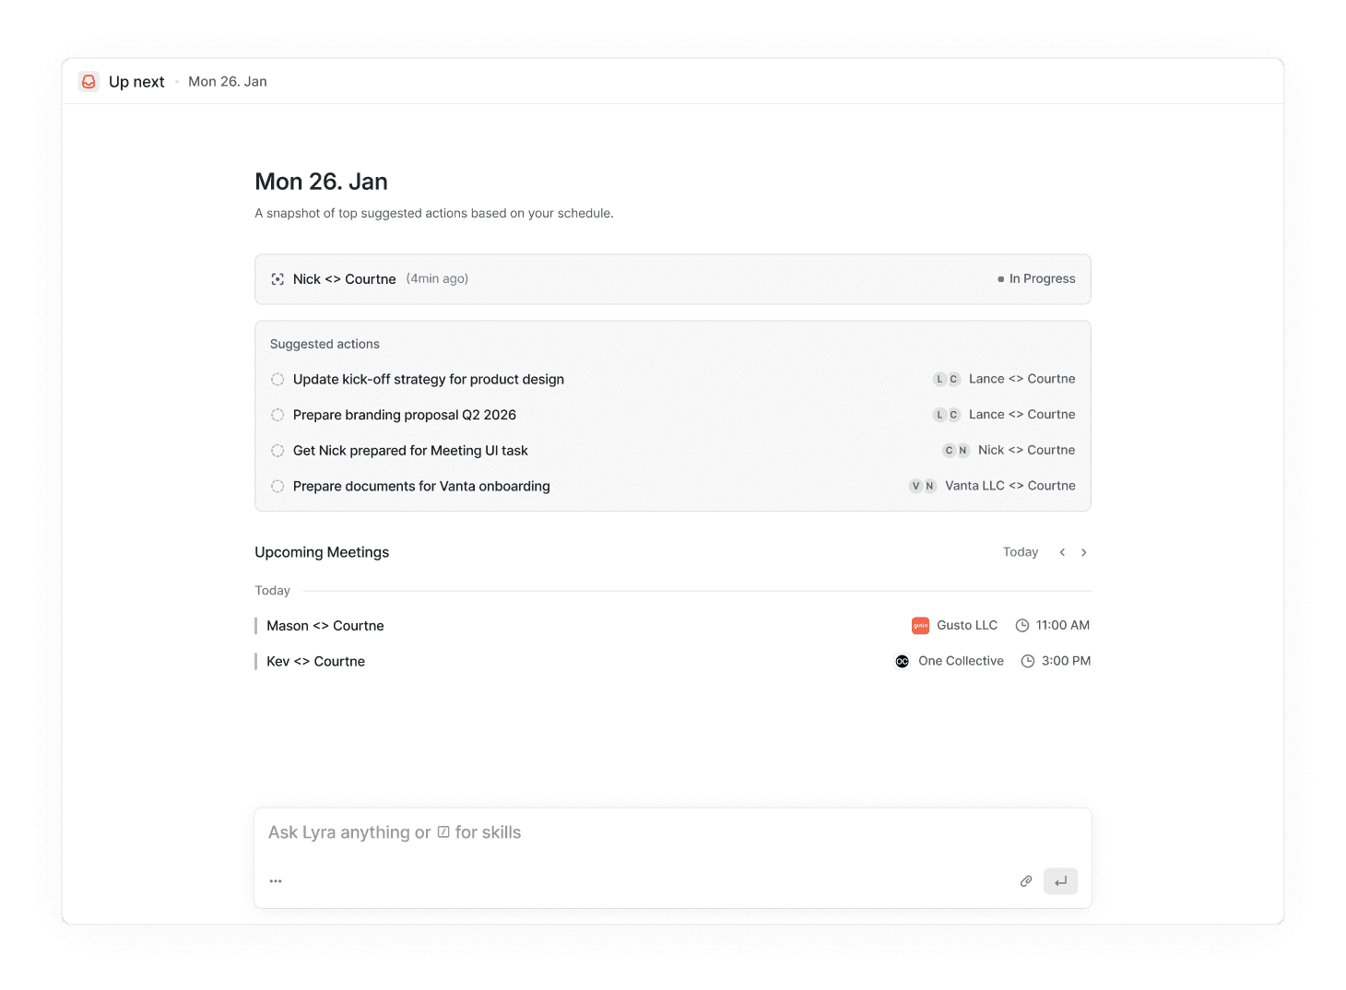Screen dimensions: 1346x990
Task: Open the three-dot options in chat box
Action: coord(276,881)
